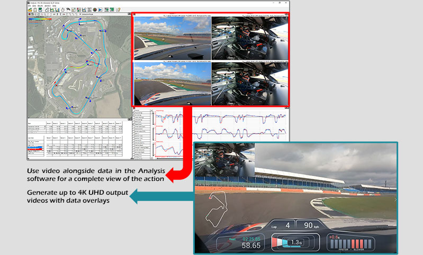423x255 pixels.
Task: Toggle the last checkbox in the graph variable list
Action: pos(133,157)
